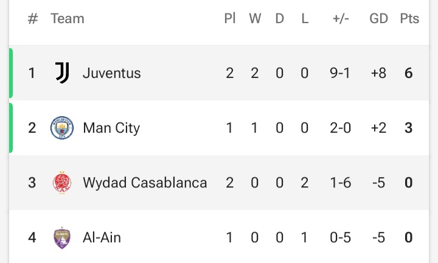
Task: Open the Juventus club crest icon
Action: click(x=62, y=73)
